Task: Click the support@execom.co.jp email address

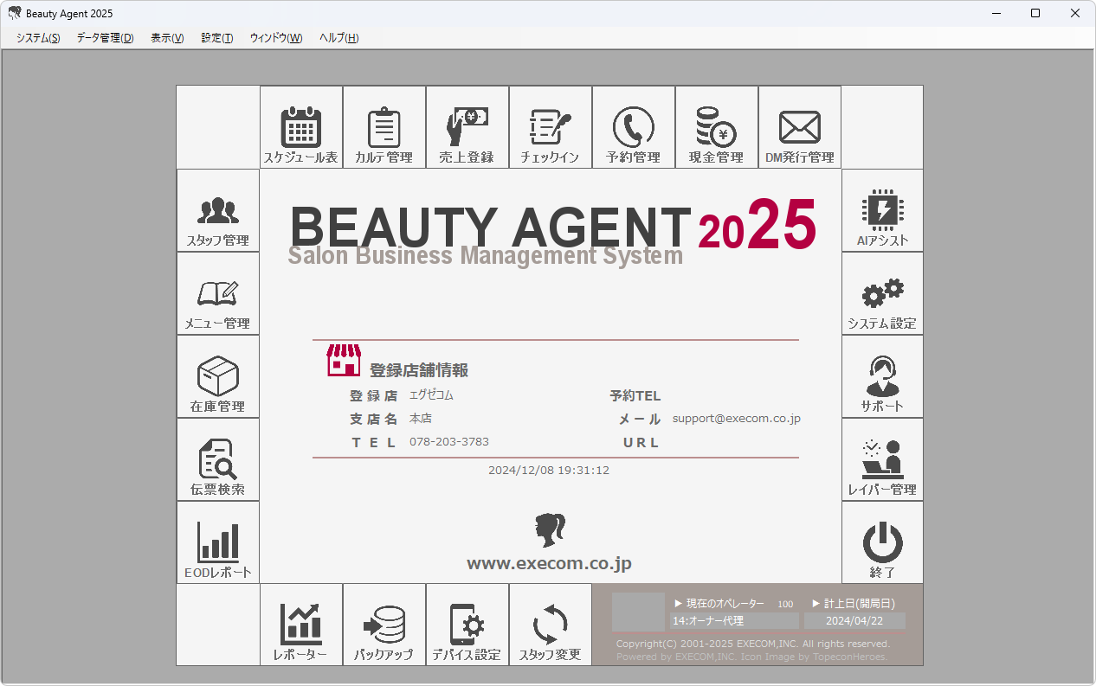Action: tap(736, 419)
